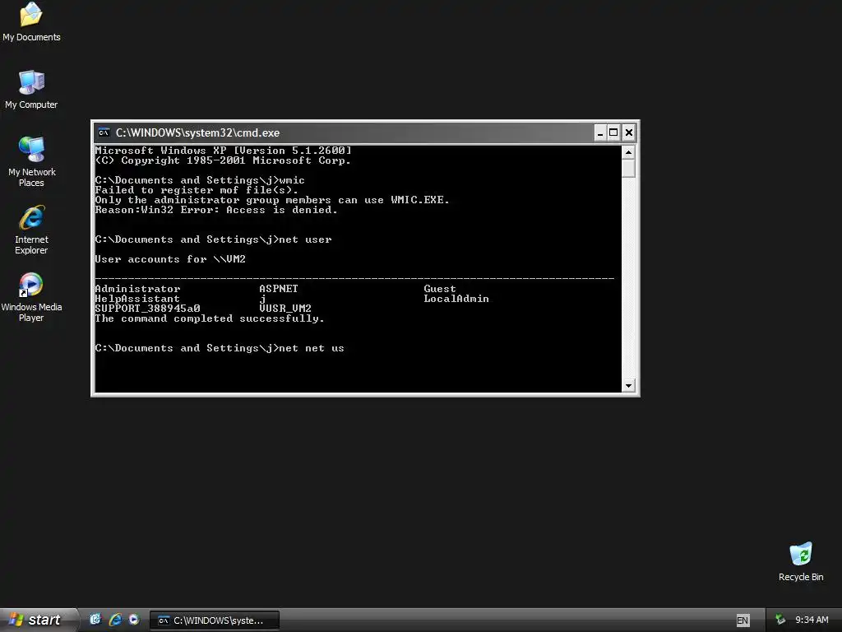Image resolution: width=842 pixels, height=632 pixels.
Task: Click the console scrollbar up arrow
Action: pyautogui.click(x=628, y=152)
